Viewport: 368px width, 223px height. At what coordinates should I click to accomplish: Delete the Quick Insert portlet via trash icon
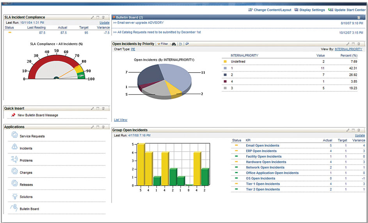[103, 109]
